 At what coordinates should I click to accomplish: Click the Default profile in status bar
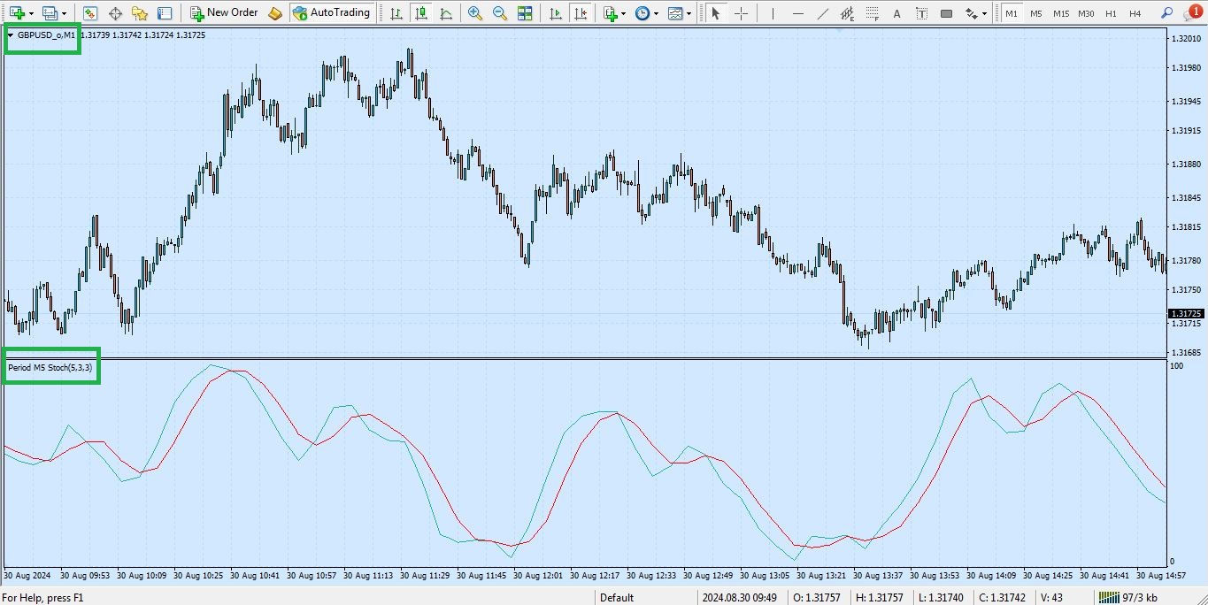tap(617, 598)
